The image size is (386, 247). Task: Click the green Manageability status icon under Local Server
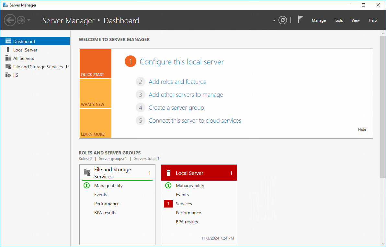(x=168, y=185)
